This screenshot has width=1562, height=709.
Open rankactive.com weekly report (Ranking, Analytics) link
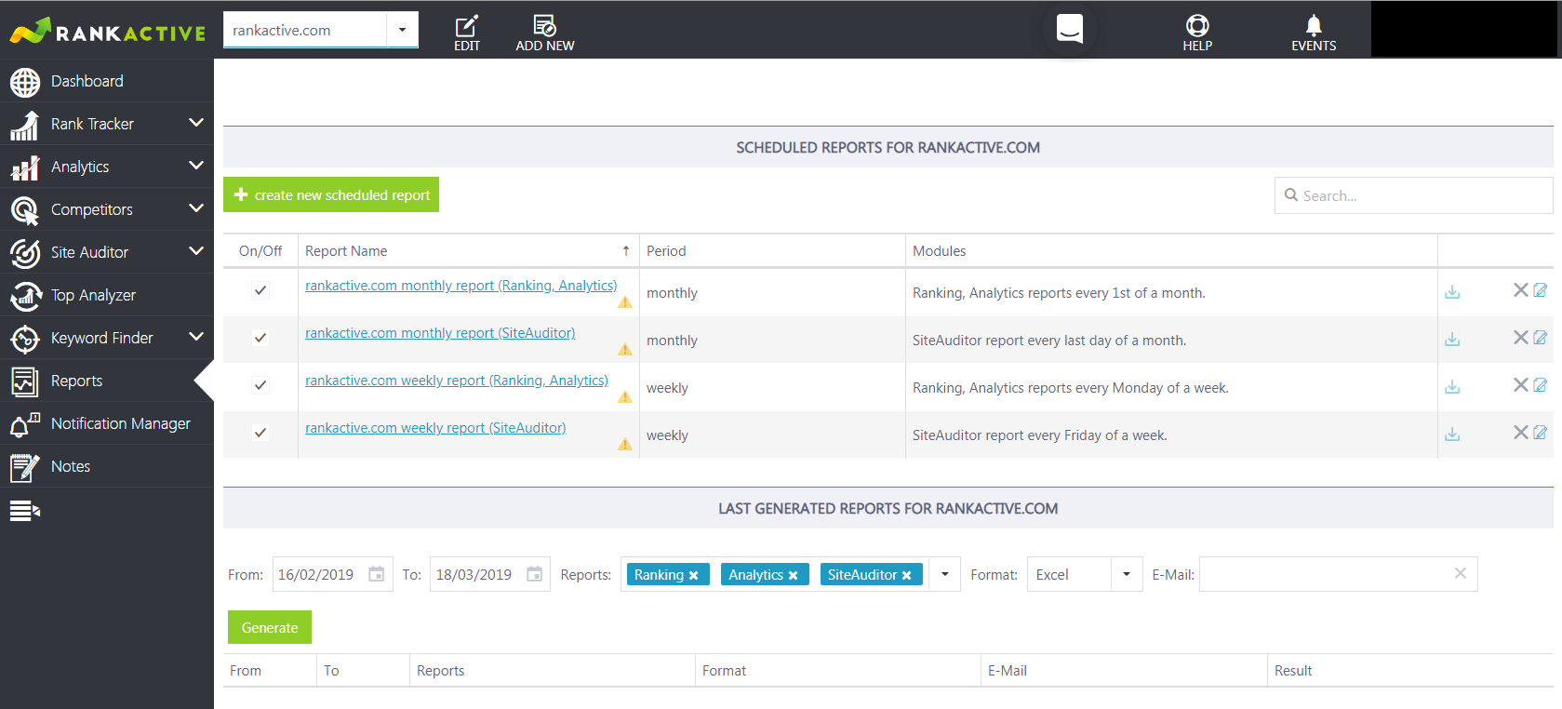click(x=457, y=381)
